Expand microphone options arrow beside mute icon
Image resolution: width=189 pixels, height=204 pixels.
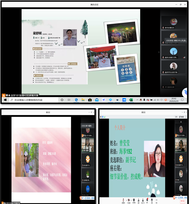point(126,199)
